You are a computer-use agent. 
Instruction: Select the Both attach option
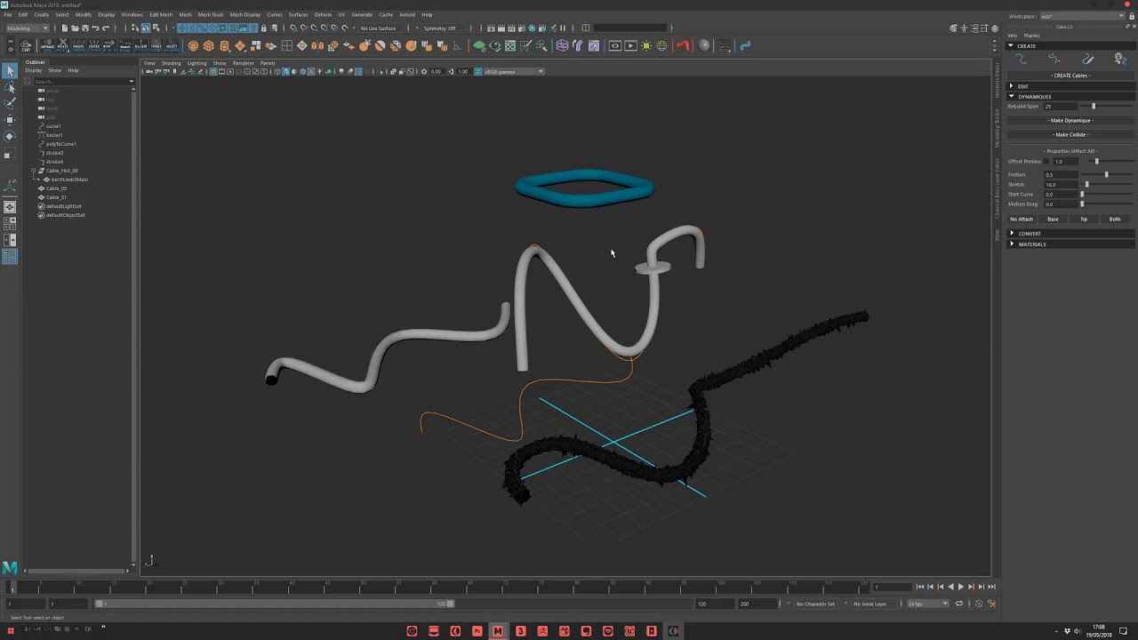click(1114, 219)
